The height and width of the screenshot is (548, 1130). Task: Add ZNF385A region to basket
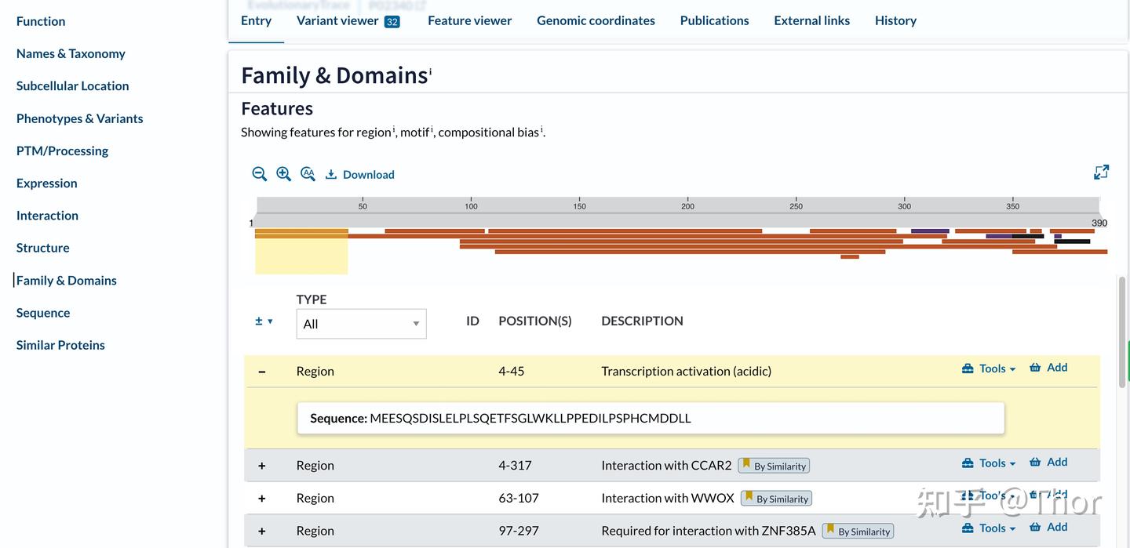pos(1048,528)
